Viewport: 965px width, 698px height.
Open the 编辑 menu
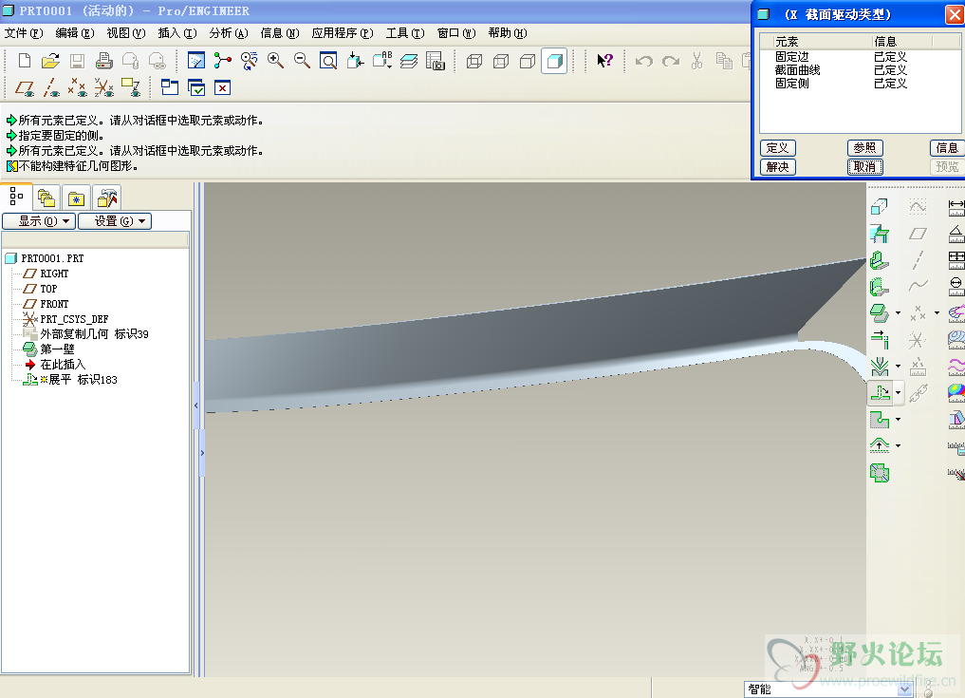tap(74, 33)
